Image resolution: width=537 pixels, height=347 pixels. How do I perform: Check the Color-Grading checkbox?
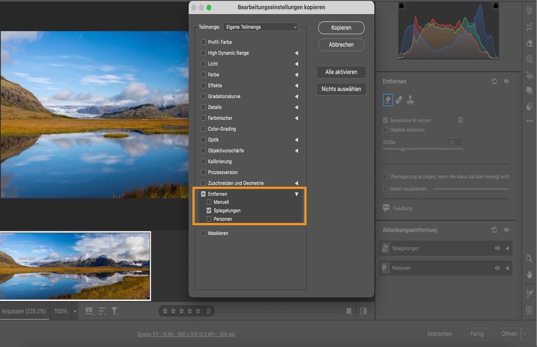pos(204,129)
